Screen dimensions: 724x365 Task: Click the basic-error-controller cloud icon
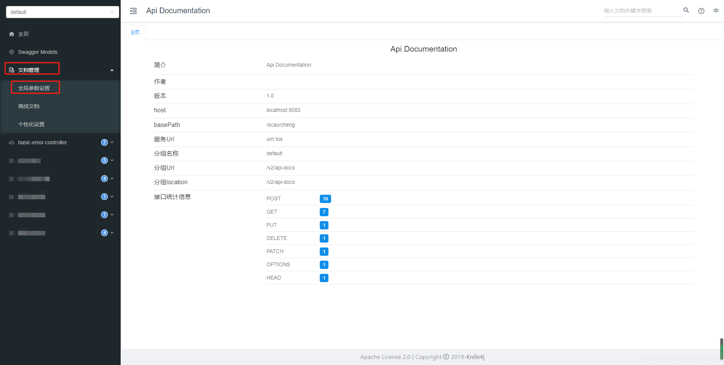12,142
